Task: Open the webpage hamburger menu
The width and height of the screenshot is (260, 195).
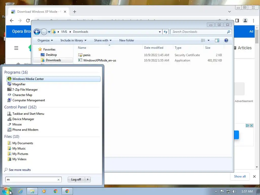Action: 16,48
